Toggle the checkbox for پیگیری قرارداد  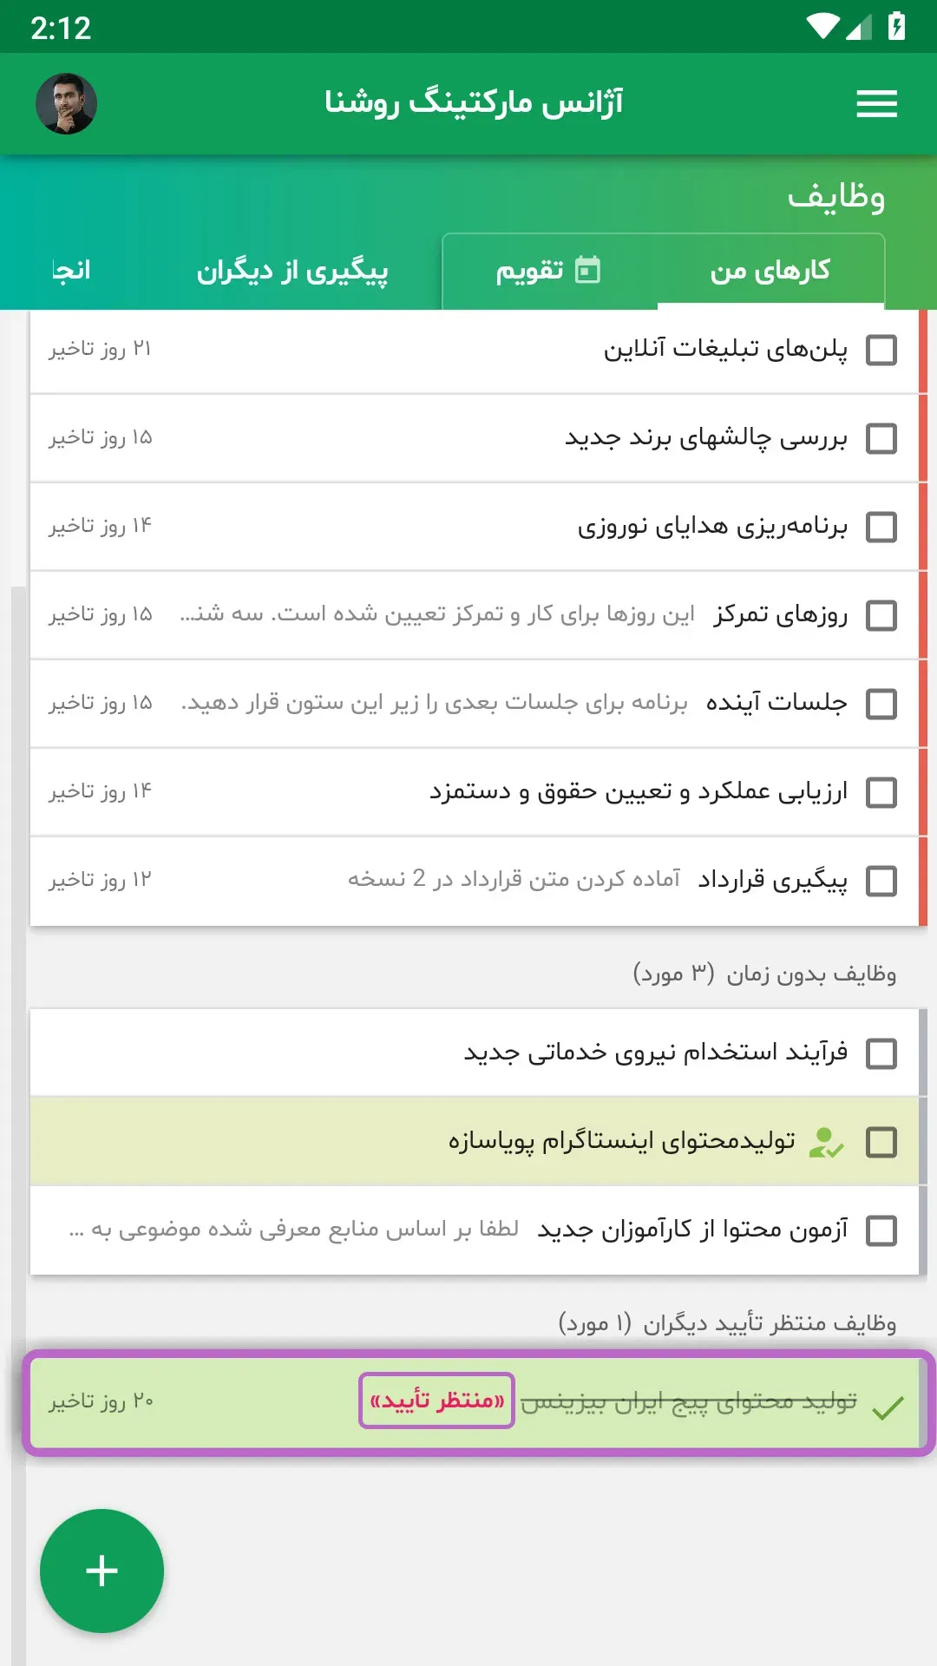881,881
